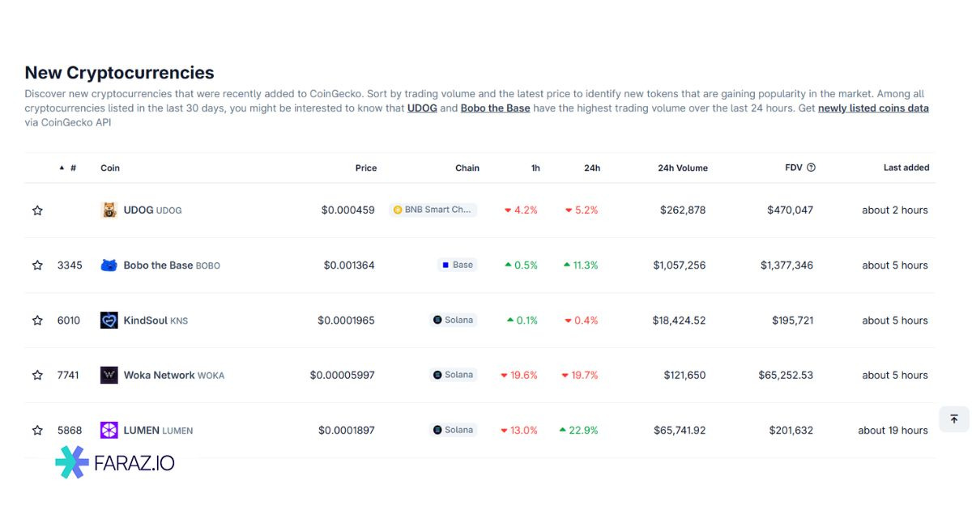This screenshot has width=972, height=510.
Task: Open the newly listed coins data link
Action: [873, 108]
